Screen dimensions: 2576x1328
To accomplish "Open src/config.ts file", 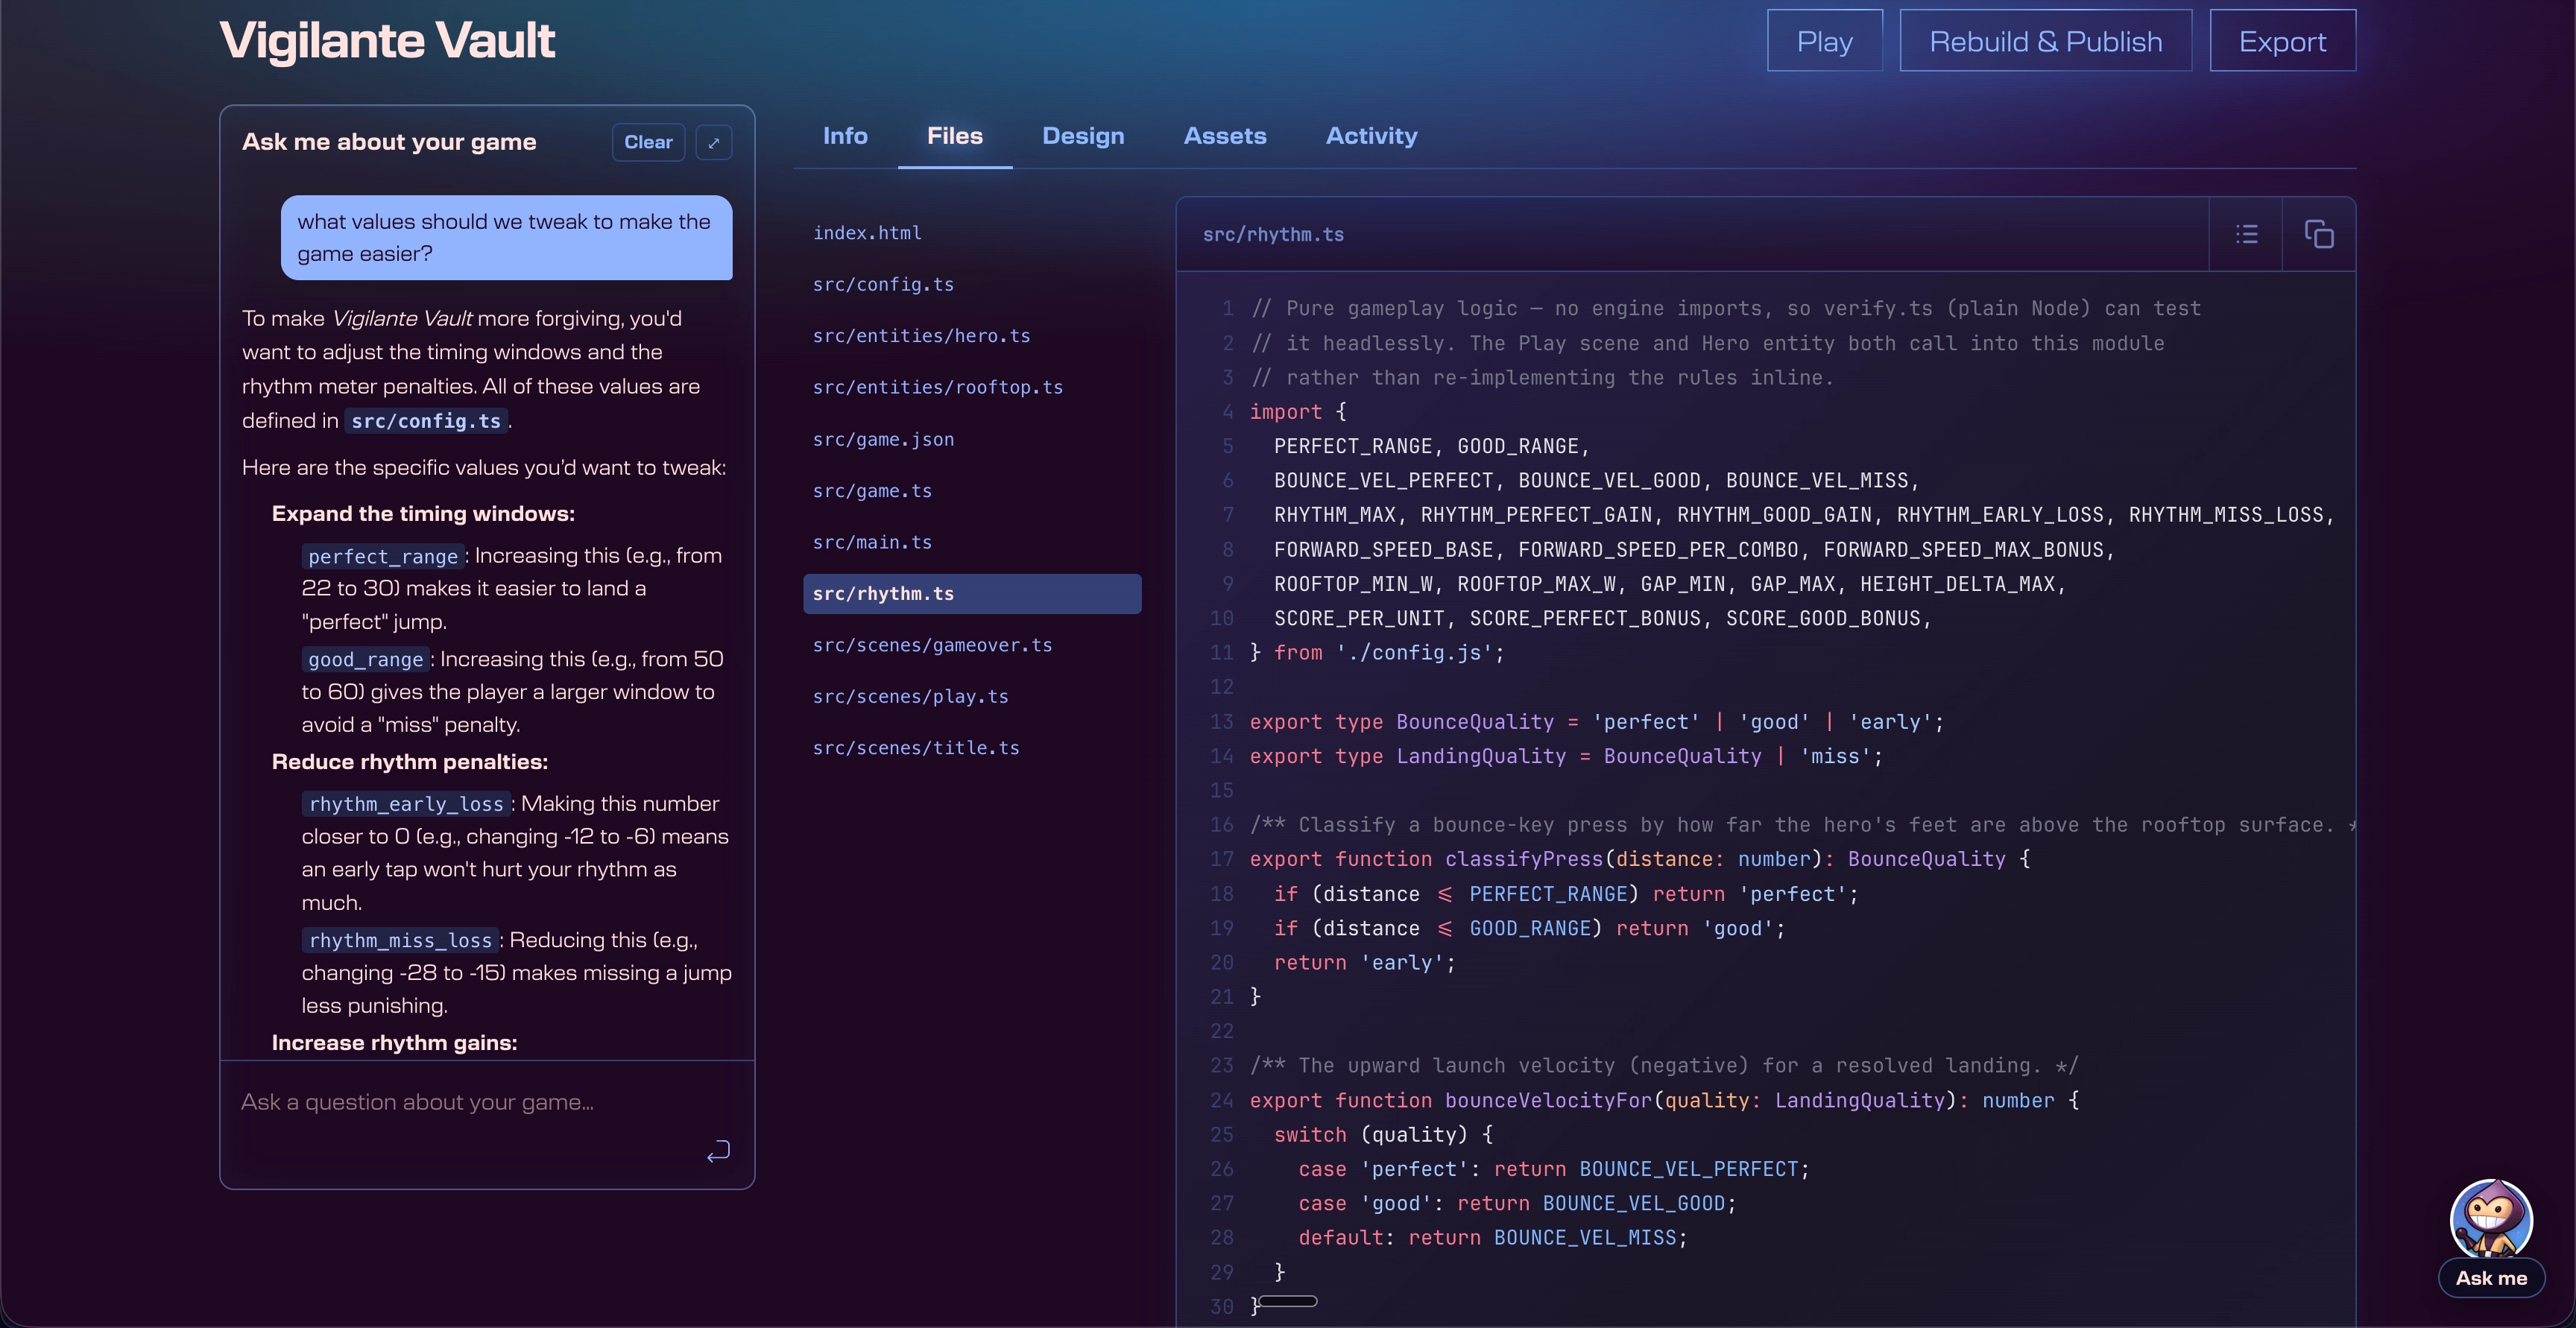I will (972, 285).
